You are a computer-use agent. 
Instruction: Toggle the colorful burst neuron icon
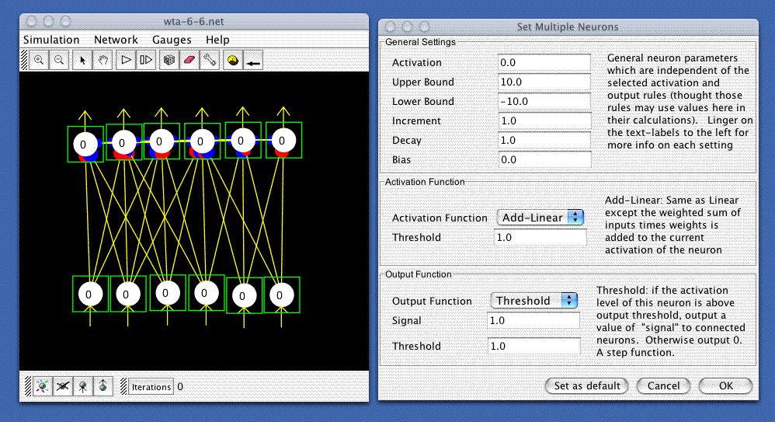43,385
